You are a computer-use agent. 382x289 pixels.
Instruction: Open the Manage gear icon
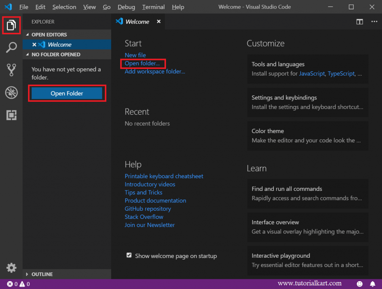[x=11, y=268]
